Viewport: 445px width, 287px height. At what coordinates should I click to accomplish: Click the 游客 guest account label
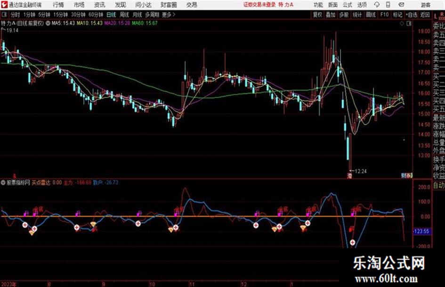point(425,5)
